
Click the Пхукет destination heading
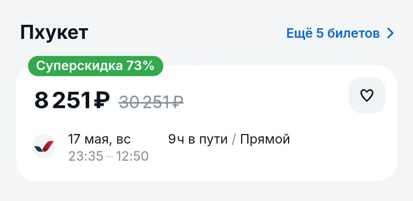click(54, 33)
